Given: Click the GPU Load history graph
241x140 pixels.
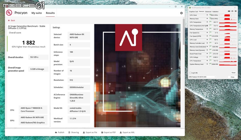Looking at the screenshot, I should [228, 40].
